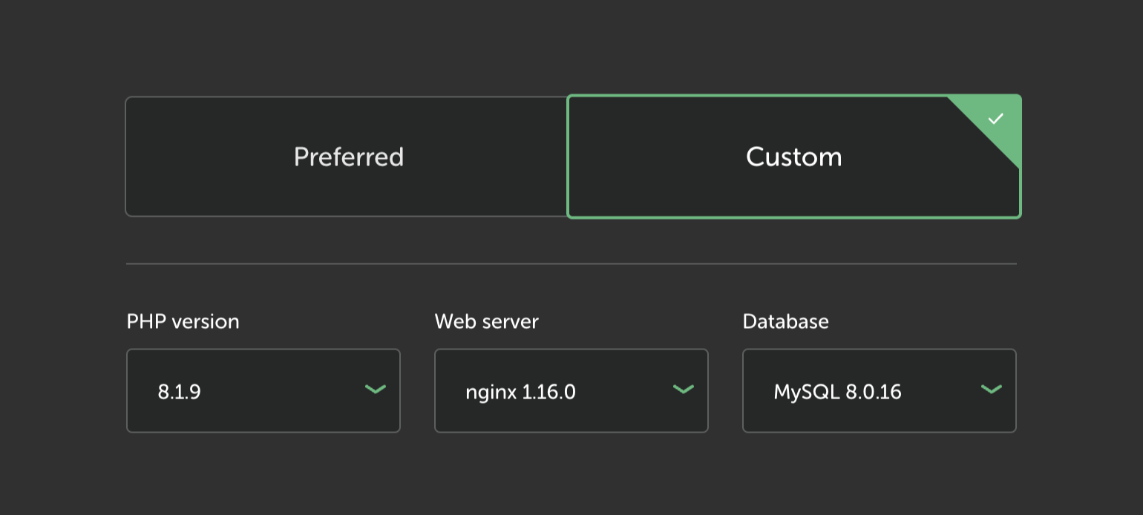This screenshot has height=515, width=1143.
Task: Click the Web server label
Action: 487,321
